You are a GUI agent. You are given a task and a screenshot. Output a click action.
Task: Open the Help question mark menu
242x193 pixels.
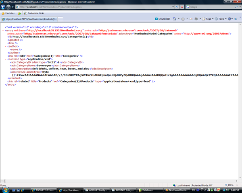[x=230, y=19]
